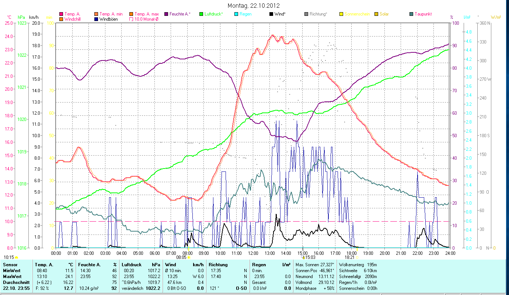Image resolution: width=509 pixels, height=295 pixels.
Task: Click the Temp. A. table column header
Action: click(44, 265)
